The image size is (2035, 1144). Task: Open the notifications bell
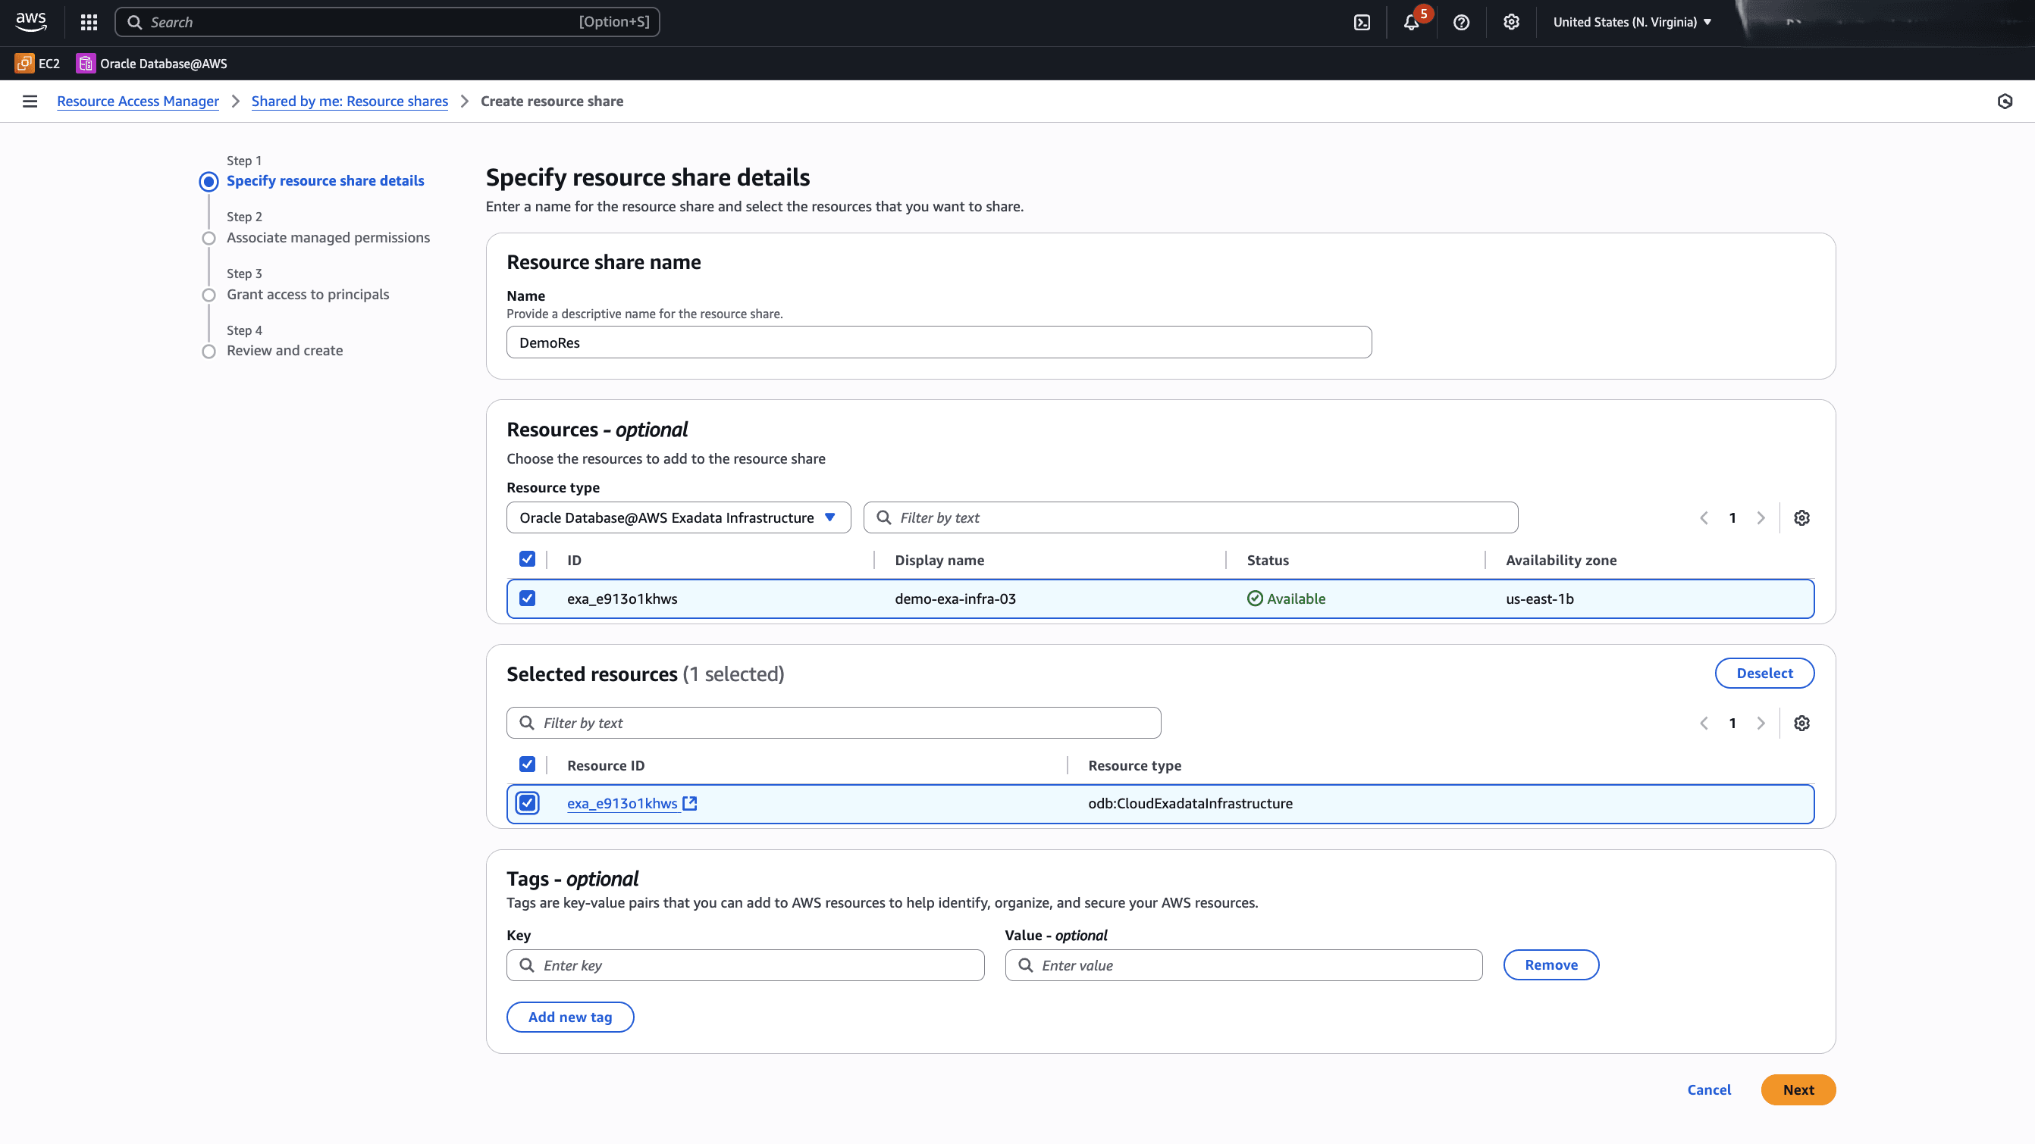[x=1411, y=21]
